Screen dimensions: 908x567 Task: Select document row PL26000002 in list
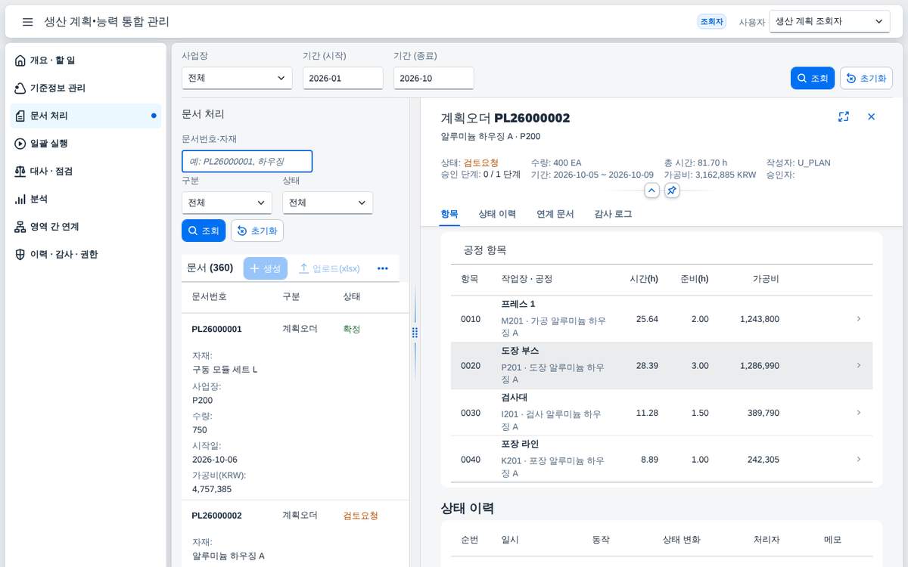tap(295, 534)
